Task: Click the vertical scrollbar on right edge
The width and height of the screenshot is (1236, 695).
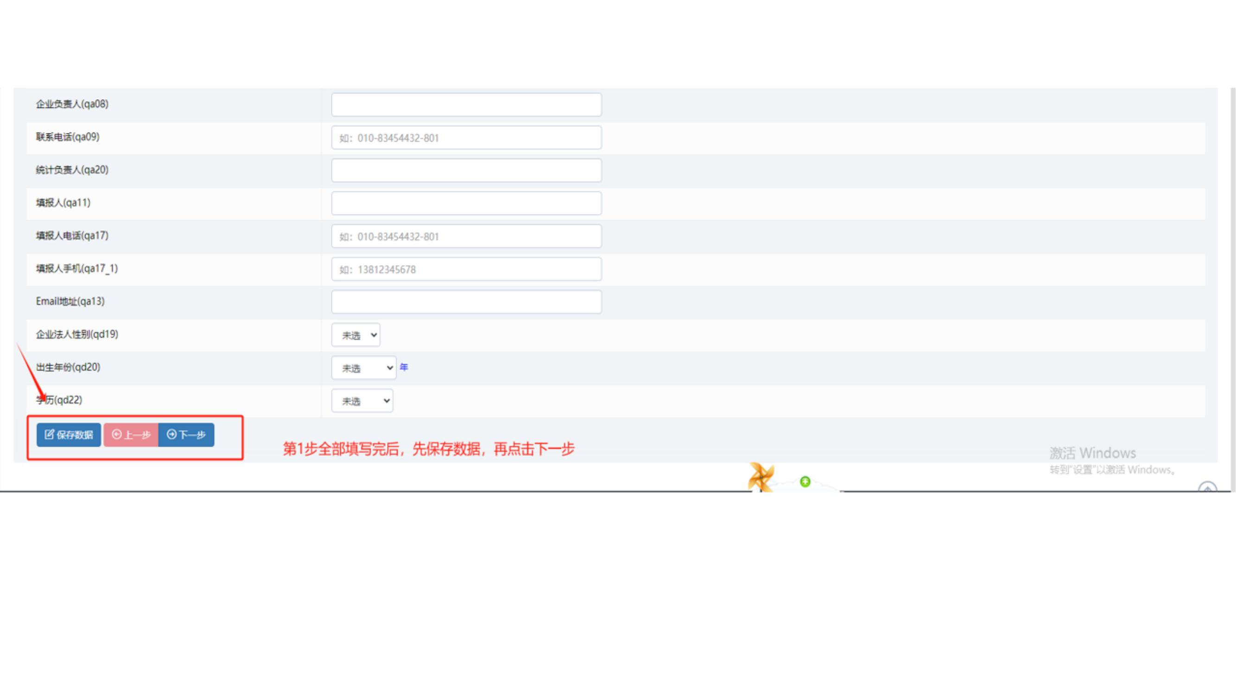Action: click(x=1232, y=288)
